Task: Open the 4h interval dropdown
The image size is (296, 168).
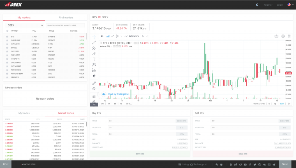Action: click(102, 36)
